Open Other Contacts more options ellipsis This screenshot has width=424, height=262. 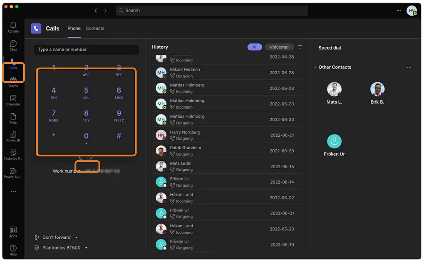pos(409,67)
